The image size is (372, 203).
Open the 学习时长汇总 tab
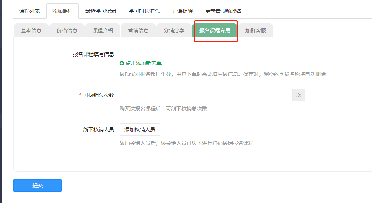144,11
